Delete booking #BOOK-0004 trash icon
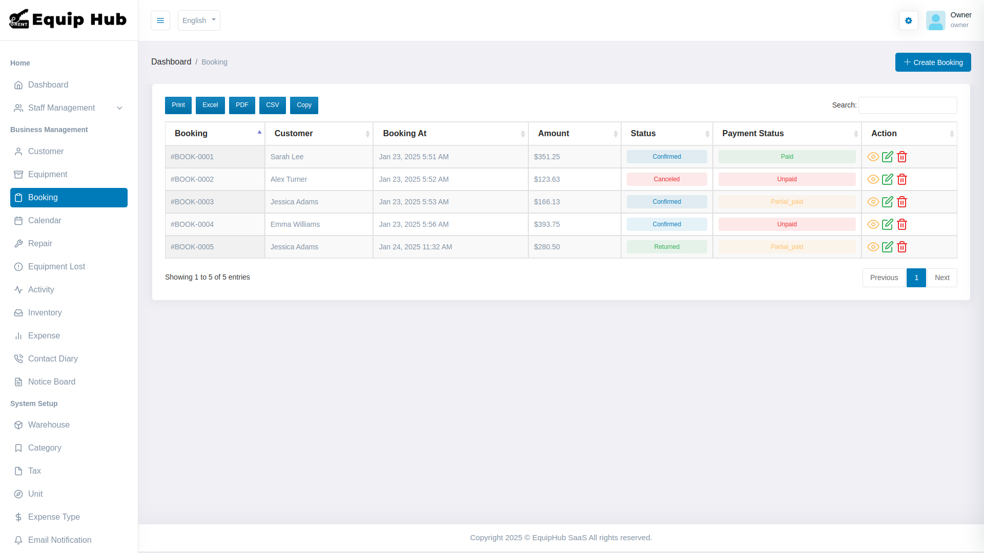984x553 pixels. [x=902, y=224]
